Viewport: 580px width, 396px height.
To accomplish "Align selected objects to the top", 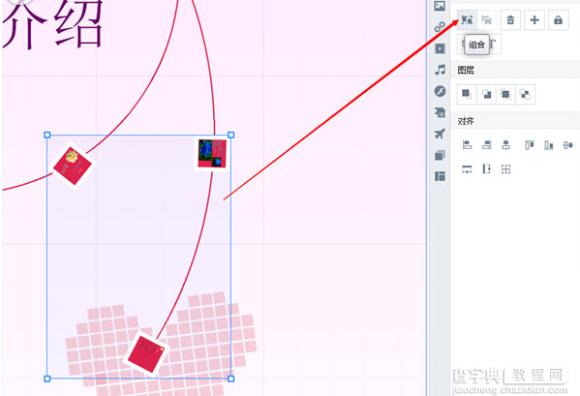I will tap(530, 145).
